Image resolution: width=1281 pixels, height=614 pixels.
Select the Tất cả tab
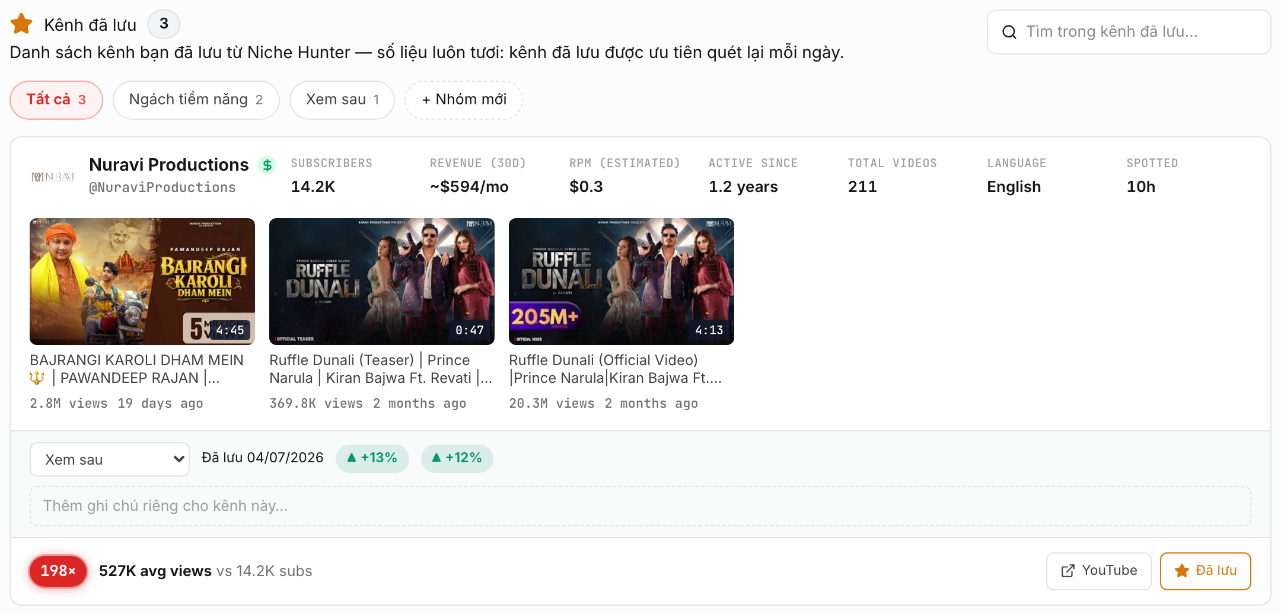point(56,100)
